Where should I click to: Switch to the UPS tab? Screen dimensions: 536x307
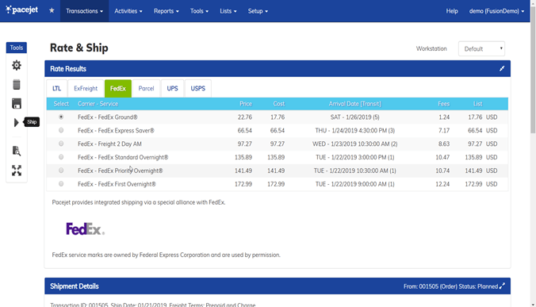172,89
